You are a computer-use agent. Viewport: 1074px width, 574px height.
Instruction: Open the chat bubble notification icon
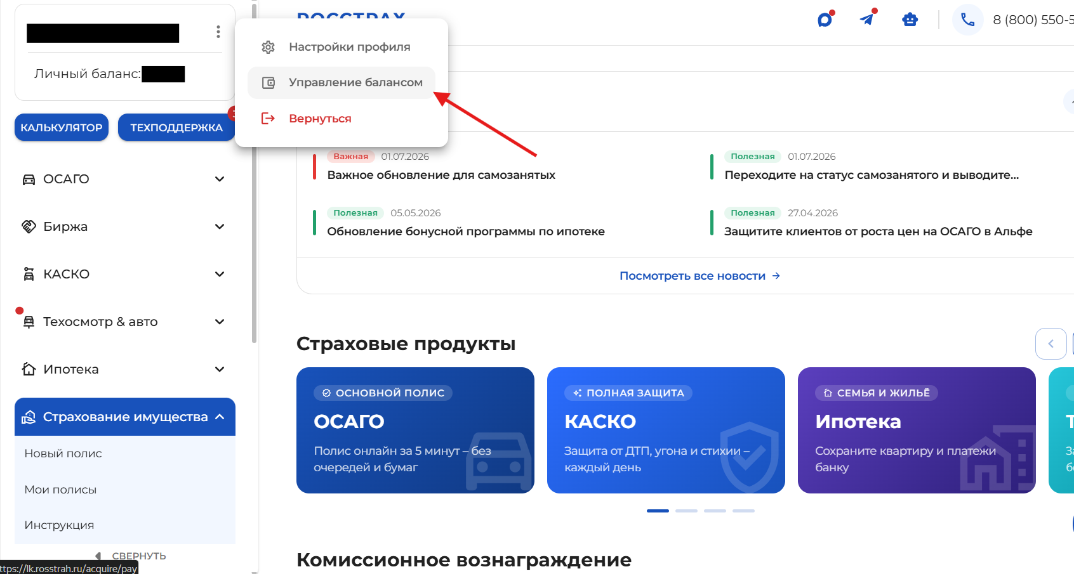[825, 19]
